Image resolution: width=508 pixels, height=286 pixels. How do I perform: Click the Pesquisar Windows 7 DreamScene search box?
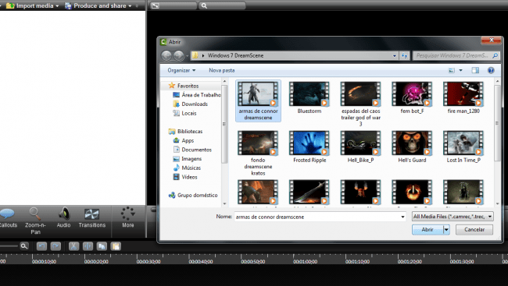(x=456, y=55)
